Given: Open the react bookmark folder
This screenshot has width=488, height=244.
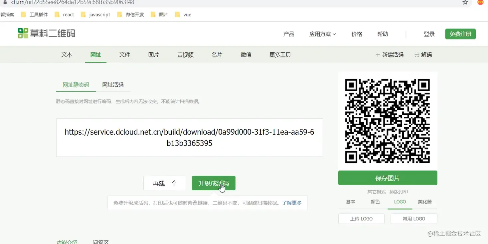Looking at the screenshot, I should (64, 15).
